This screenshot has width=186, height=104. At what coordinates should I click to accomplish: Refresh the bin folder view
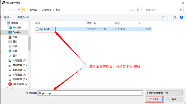point(138,10)
